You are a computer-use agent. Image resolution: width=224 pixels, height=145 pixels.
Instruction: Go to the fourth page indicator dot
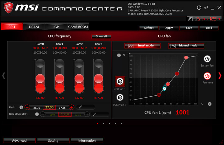coord(115,124)
